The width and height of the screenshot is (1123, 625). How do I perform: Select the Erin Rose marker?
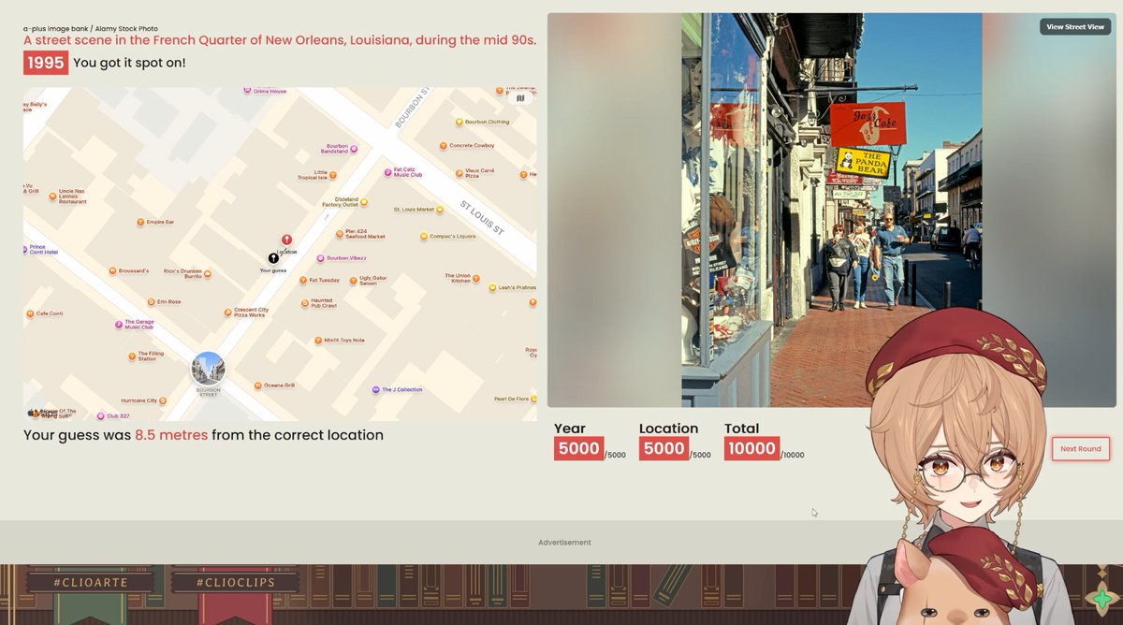pyautogui.click(x=151, y=302)
